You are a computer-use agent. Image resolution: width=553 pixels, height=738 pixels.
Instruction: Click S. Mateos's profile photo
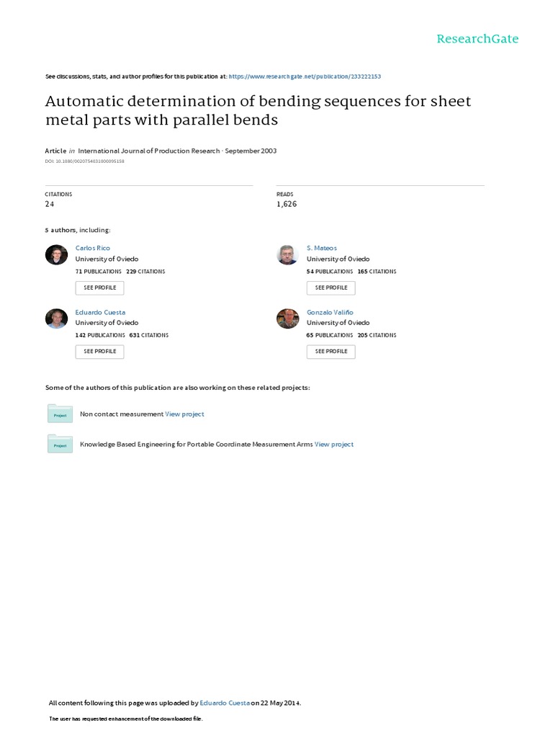click(x=287, y=255)
